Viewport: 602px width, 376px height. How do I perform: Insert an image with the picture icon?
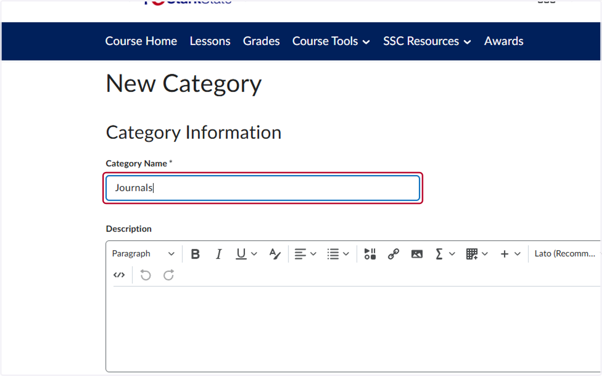pyautogui.click(x=417, y=254)
